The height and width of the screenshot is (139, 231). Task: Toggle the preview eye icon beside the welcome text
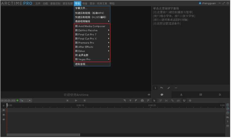tap(149, 95)
